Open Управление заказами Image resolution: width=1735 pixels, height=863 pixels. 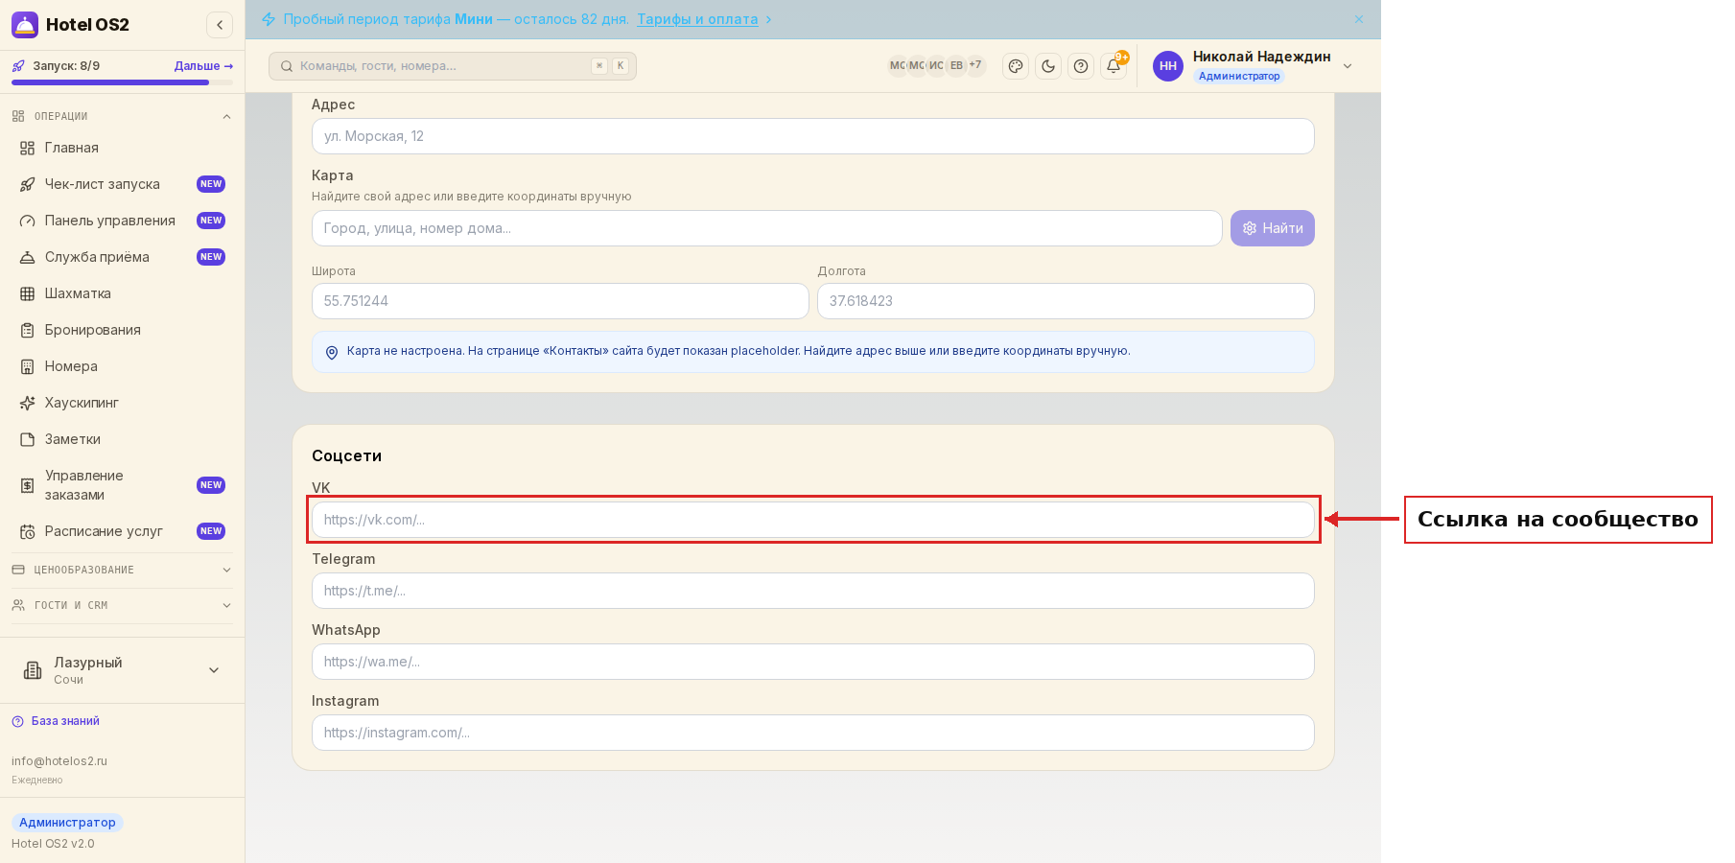point(122,485)
